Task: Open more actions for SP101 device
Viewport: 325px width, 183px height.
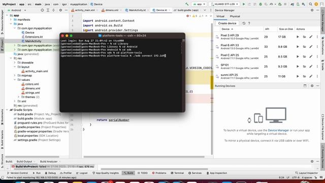Action: pyautogui.click(x=317, y=67)
